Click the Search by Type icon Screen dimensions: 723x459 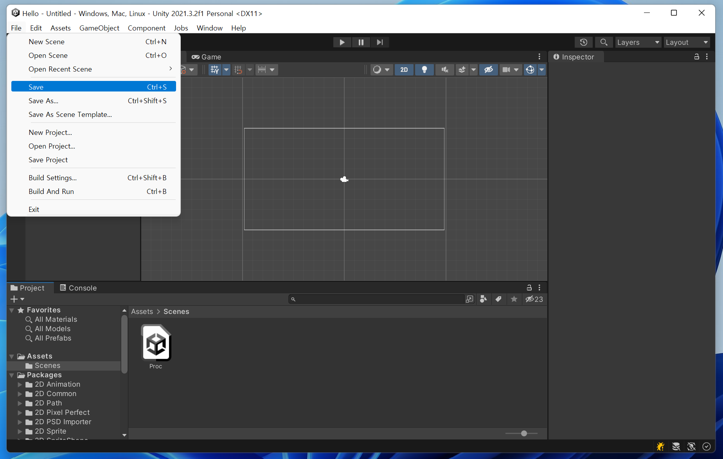tap(484, 299)
